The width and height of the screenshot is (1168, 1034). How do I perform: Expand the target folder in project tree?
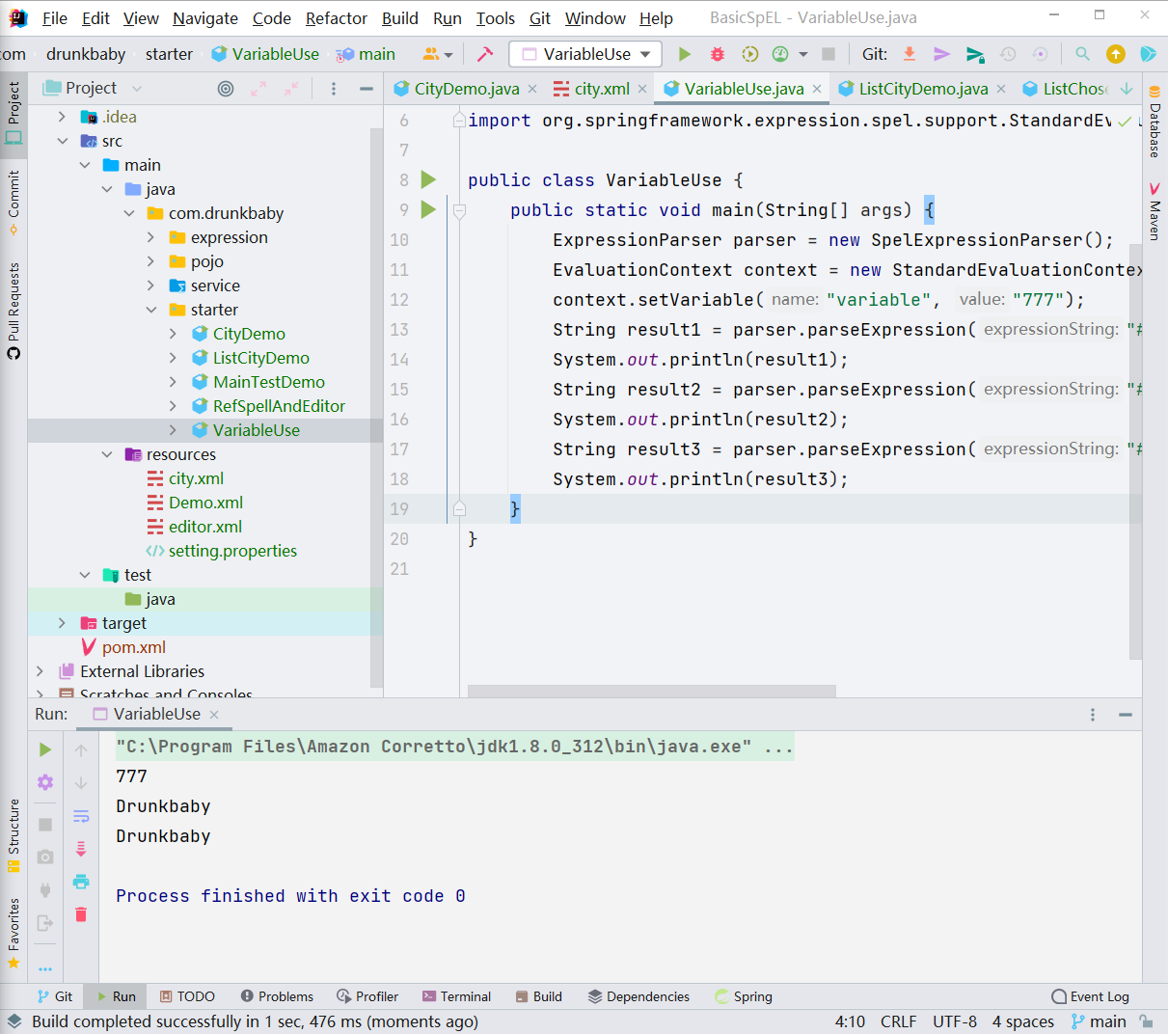tap(63, 623)
